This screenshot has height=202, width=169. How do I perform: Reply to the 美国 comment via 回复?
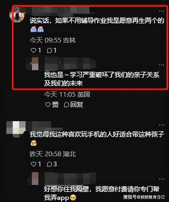[73, 104]
